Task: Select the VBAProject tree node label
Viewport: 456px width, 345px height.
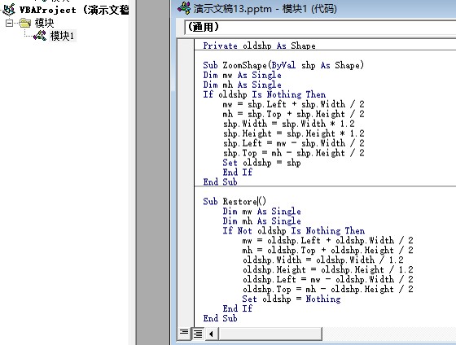Action: 74,10
